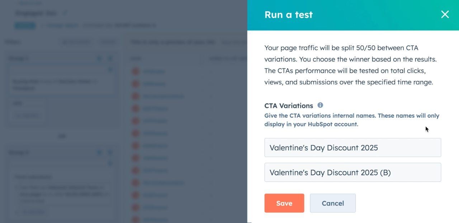Focus the Valentine's Day Discount 2025 (B) field
This screenshot has width=459, height=223.
click(x=352, y=173)
